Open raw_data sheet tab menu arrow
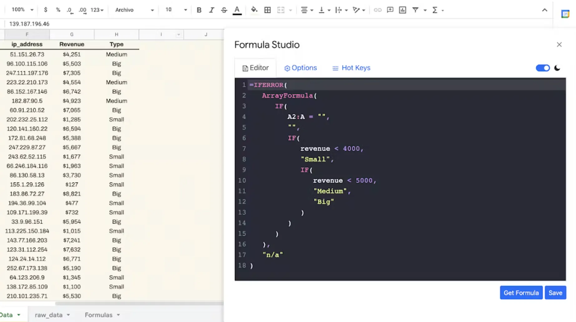576x322 pixels. (68, 315)
